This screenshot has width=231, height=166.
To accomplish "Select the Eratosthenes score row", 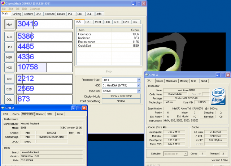I will click(108, 42).
